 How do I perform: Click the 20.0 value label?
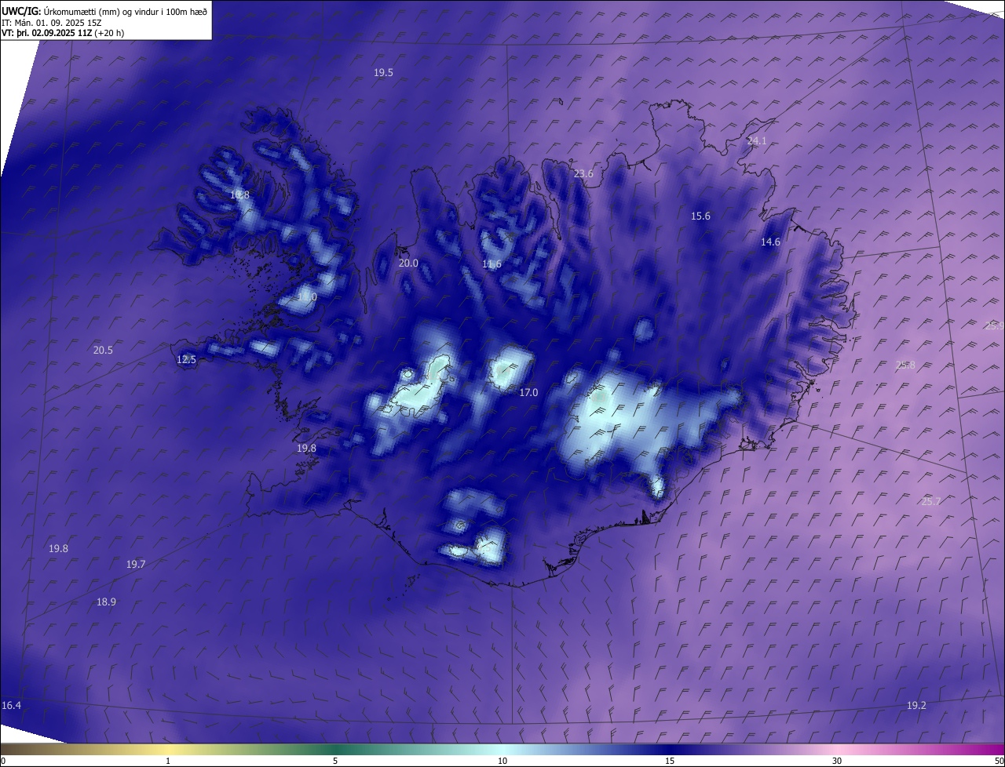408,263
